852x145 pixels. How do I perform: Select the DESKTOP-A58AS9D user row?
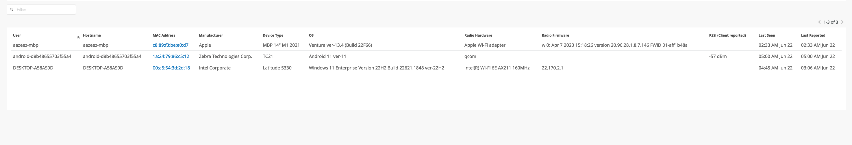click(x=33, y=68)
